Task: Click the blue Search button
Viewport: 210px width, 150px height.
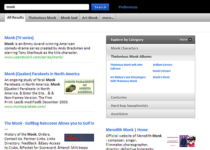Action: coord(100,7)
